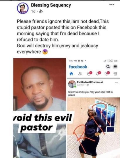
Task: Open the Friends tab icon
Action: click(80, 74)
